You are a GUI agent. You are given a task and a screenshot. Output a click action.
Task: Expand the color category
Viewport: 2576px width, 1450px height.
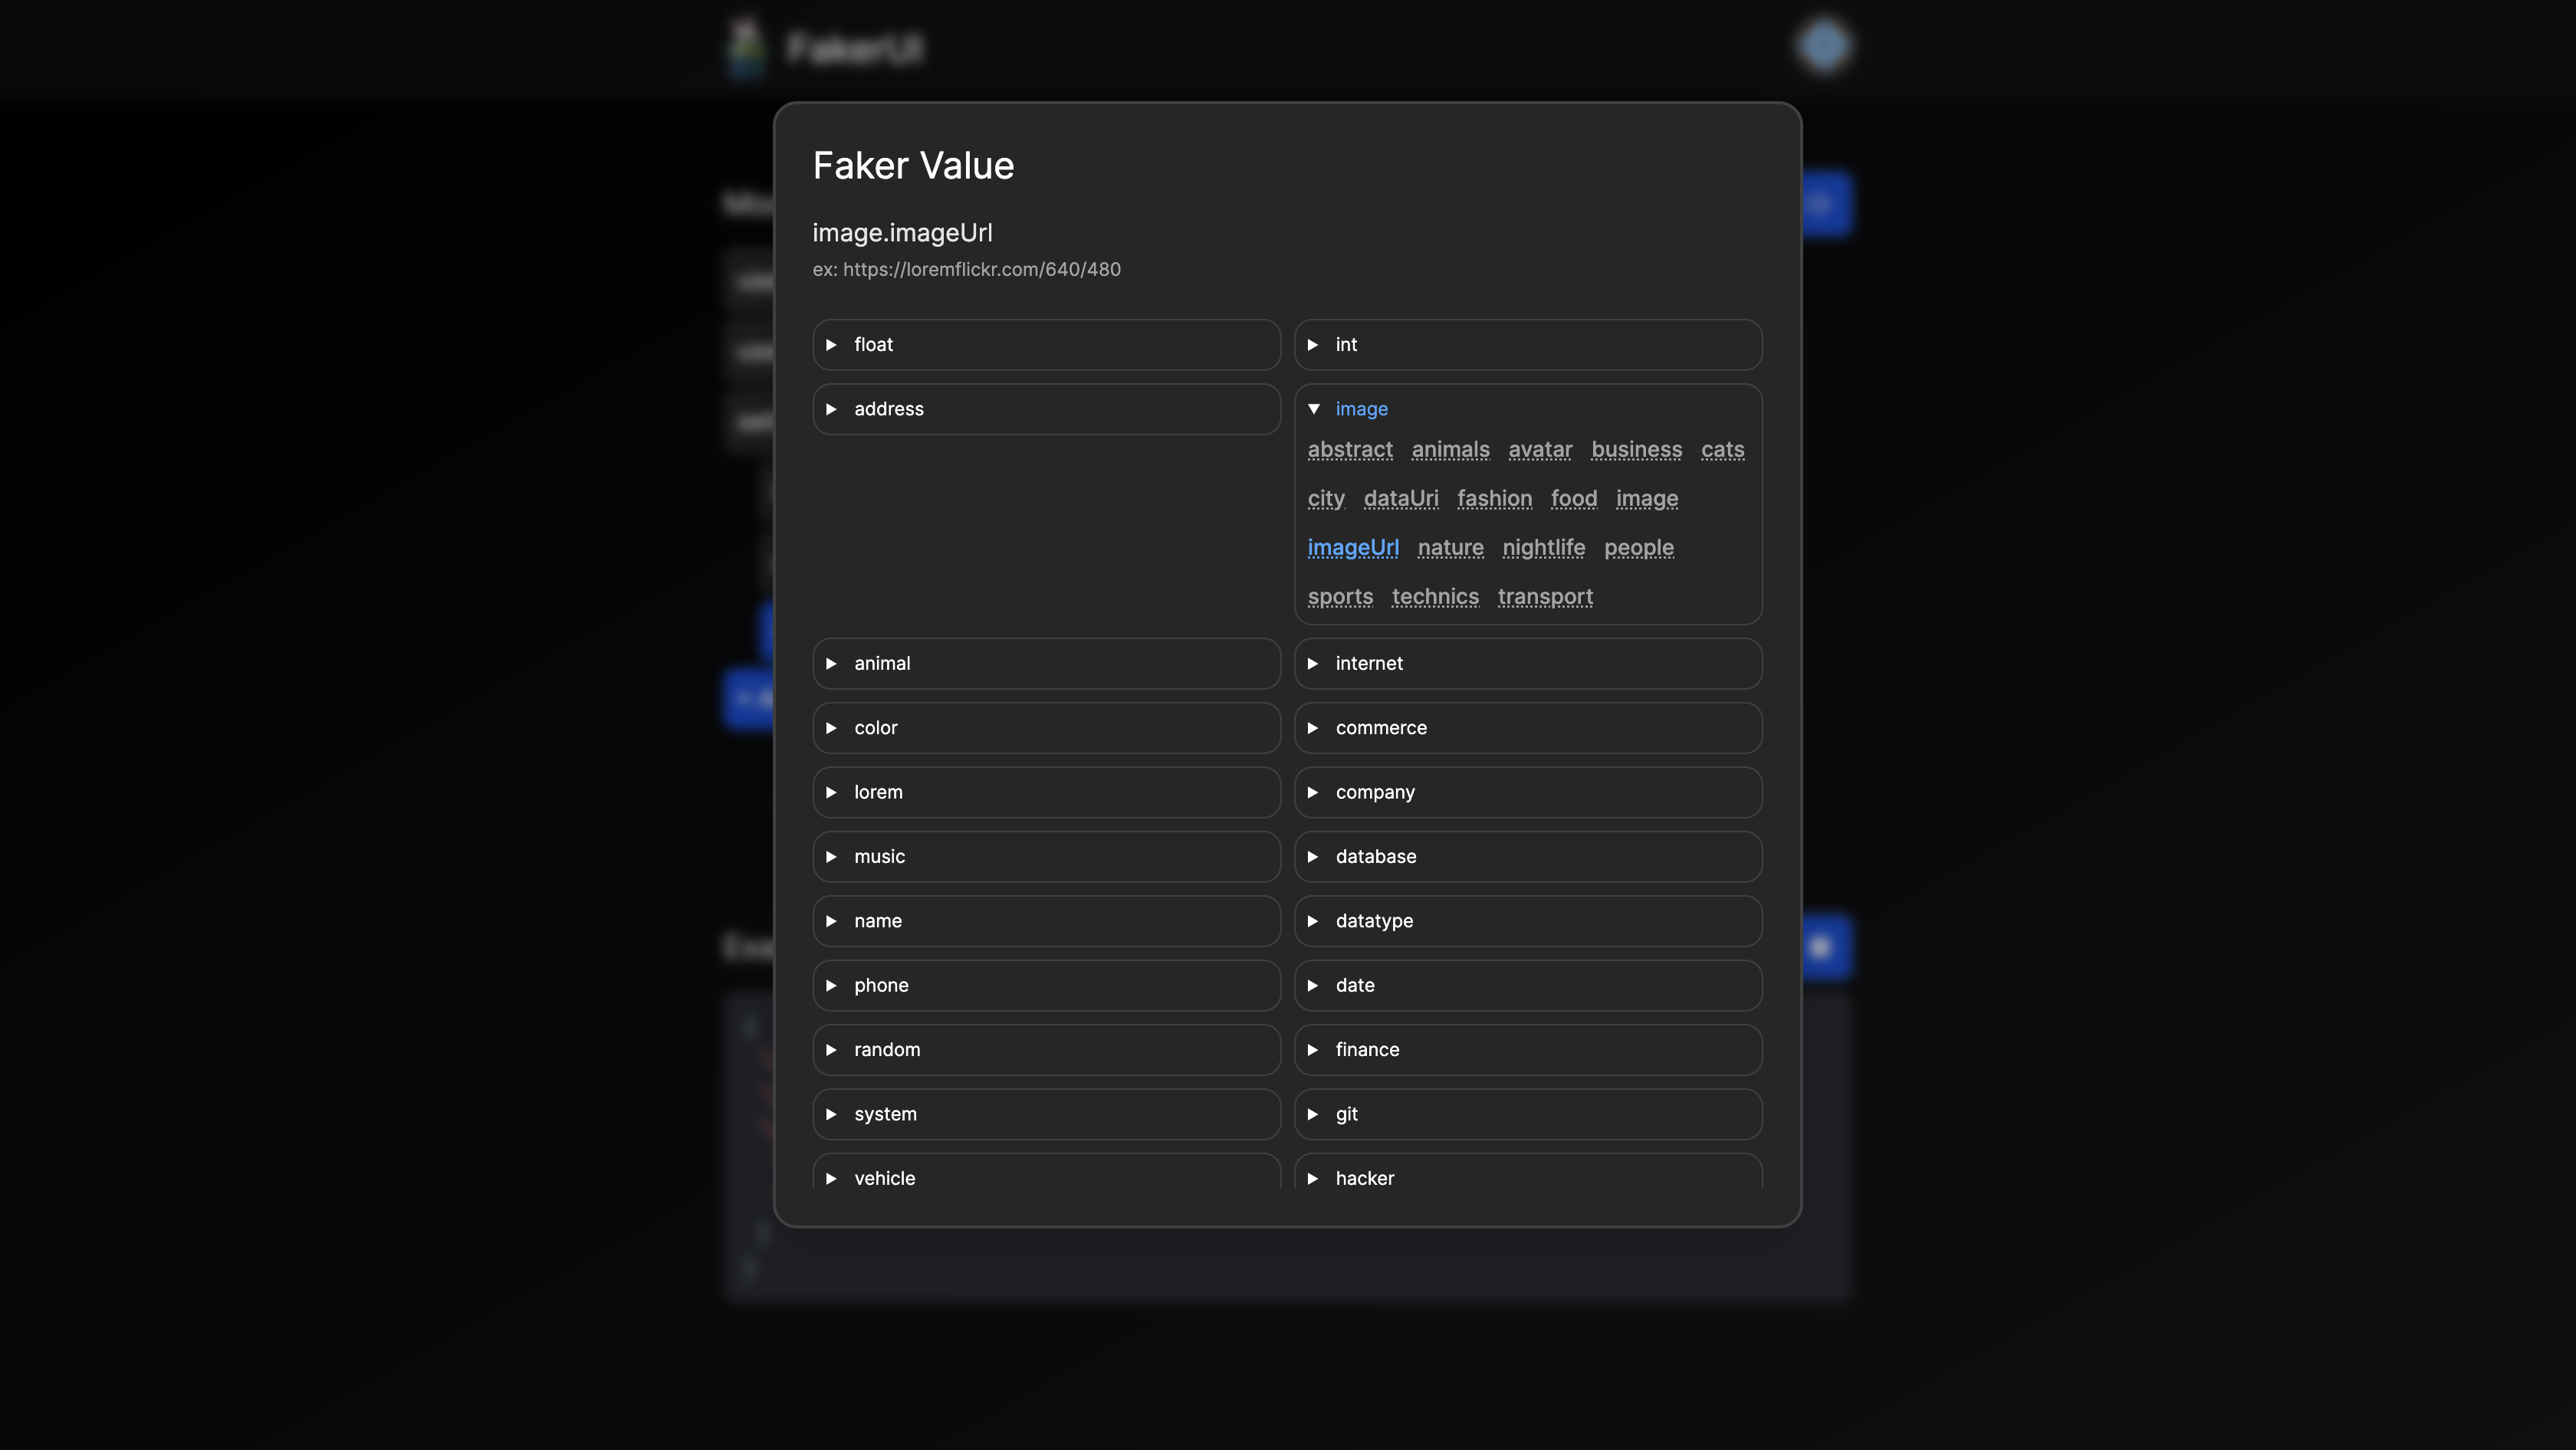click(x=1046, y=727)
